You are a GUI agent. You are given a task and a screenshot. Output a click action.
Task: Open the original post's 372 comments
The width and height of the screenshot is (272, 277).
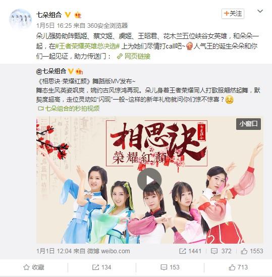click(x=221, y=251)
